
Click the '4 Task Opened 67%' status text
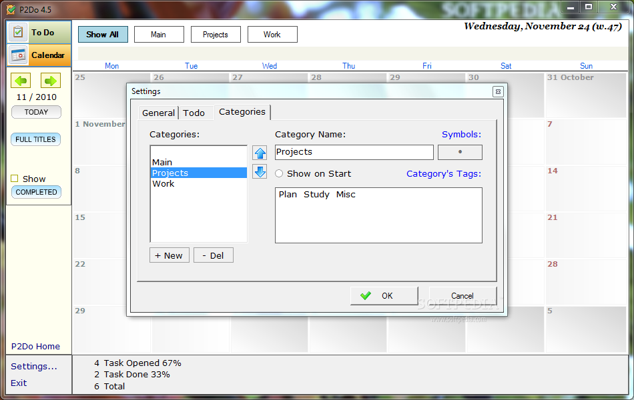[x=137, y=363]
